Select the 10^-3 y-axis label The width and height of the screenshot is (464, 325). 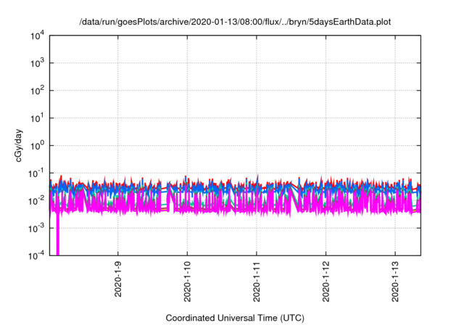coord(36,229)
